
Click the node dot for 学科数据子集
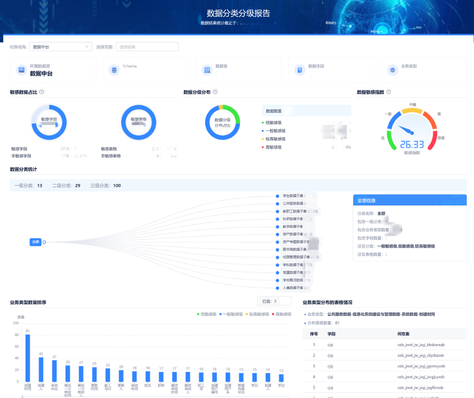pos(277,265)
